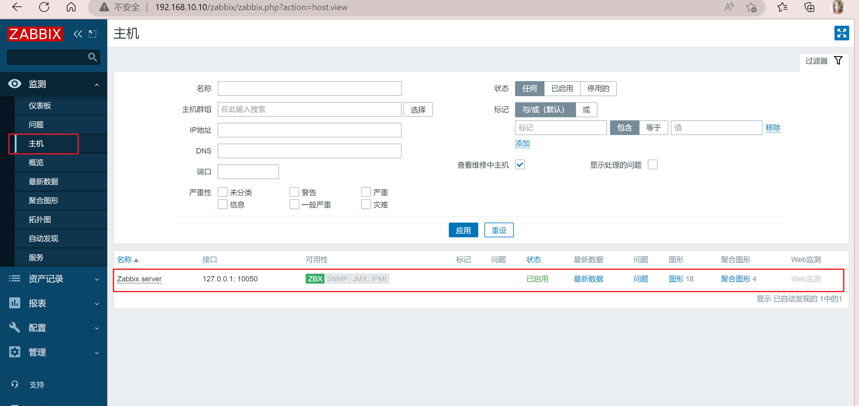859x406 pixels.
Task: Click the green ZBX availability badge
Action: click(x=315, y=279)
